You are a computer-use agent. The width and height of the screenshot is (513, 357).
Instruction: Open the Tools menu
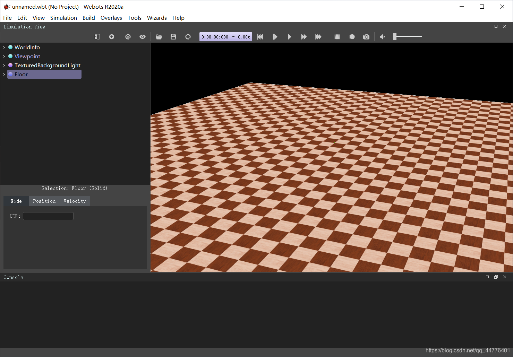(x=135, y=18)
